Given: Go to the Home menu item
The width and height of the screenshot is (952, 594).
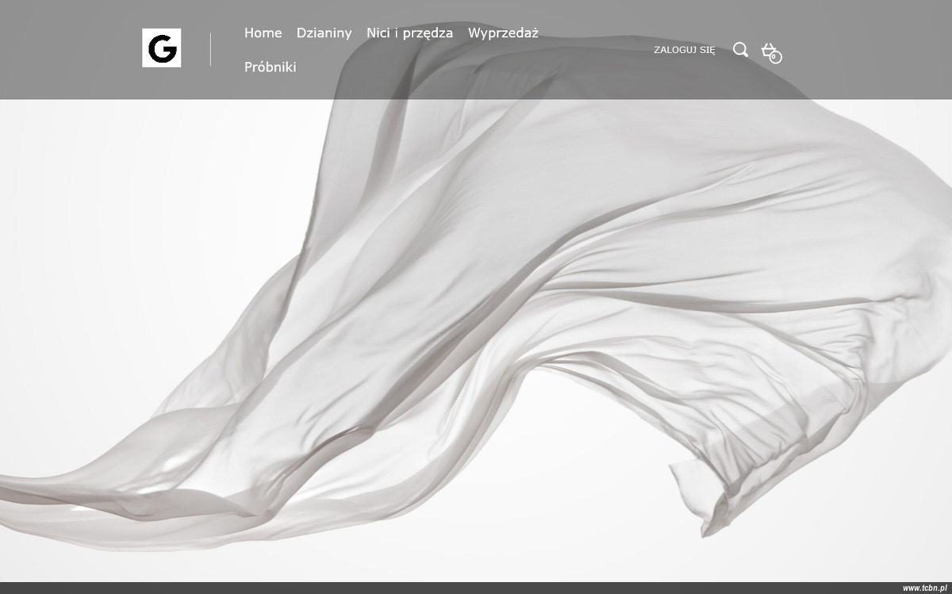Looking at the screenshot, I should (263, 33).
